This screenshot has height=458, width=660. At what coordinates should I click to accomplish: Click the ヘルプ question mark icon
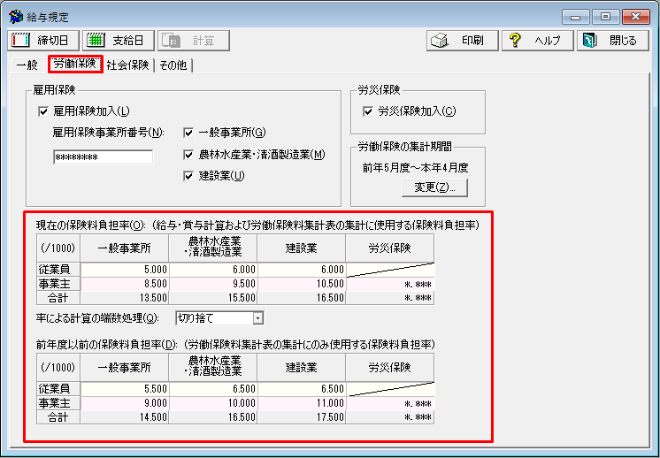pos(517,41)
